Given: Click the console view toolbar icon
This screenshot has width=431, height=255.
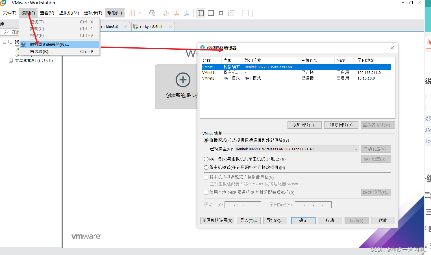Looking at the screenshot, I should [245, 13].
